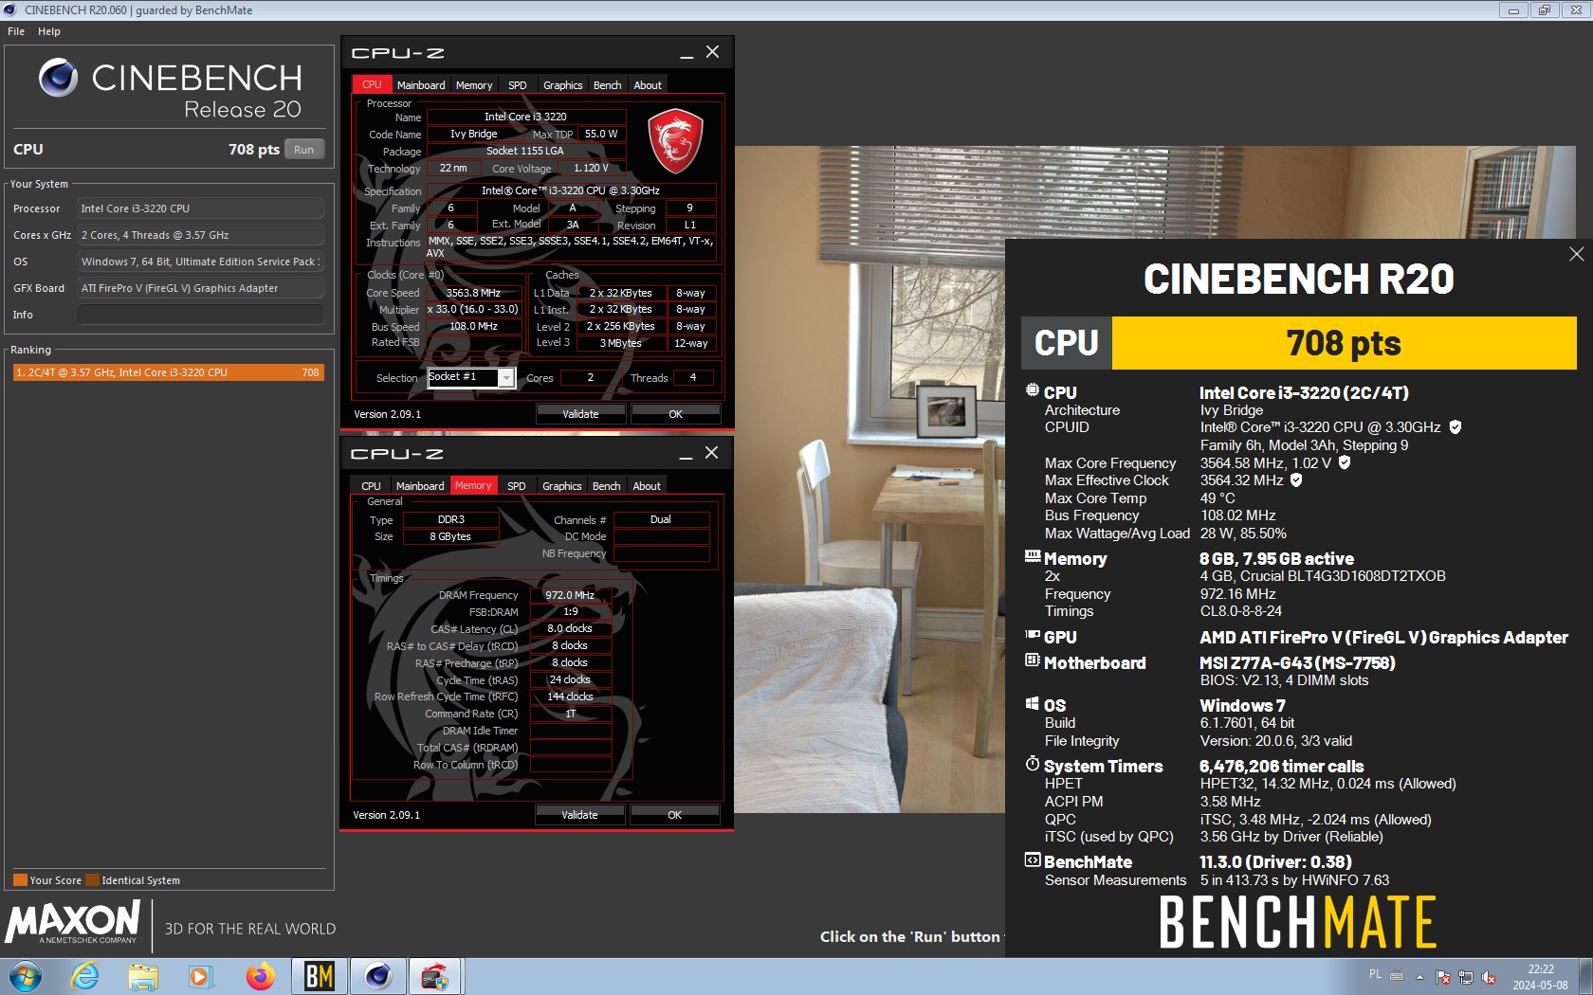Click the MSI dragon shield logo in CPU-Z
The height and width of the screenshot is (995, 1593).
tap(675, 141)
